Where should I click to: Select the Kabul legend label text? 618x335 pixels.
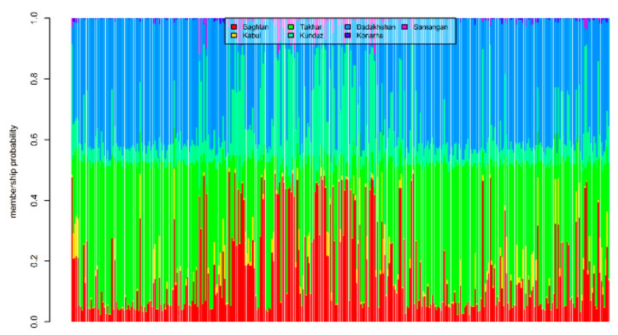251,35
